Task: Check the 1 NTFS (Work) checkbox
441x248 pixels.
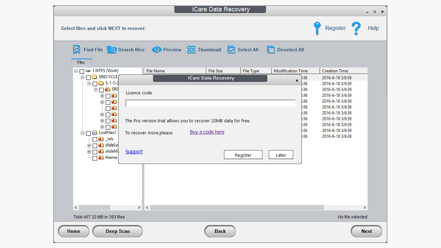Action: [x=82, y=71]
